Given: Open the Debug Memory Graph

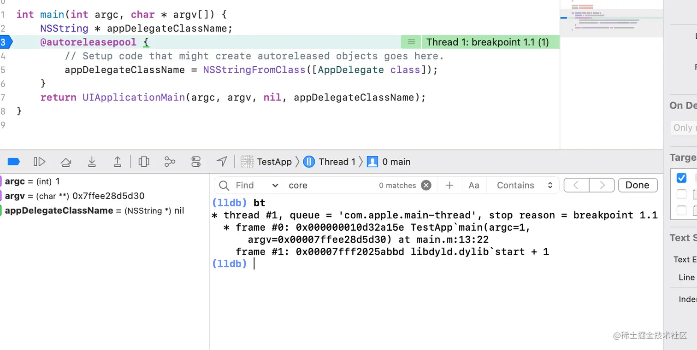Looking at the screenshot, I should click(x=170, y=162).
